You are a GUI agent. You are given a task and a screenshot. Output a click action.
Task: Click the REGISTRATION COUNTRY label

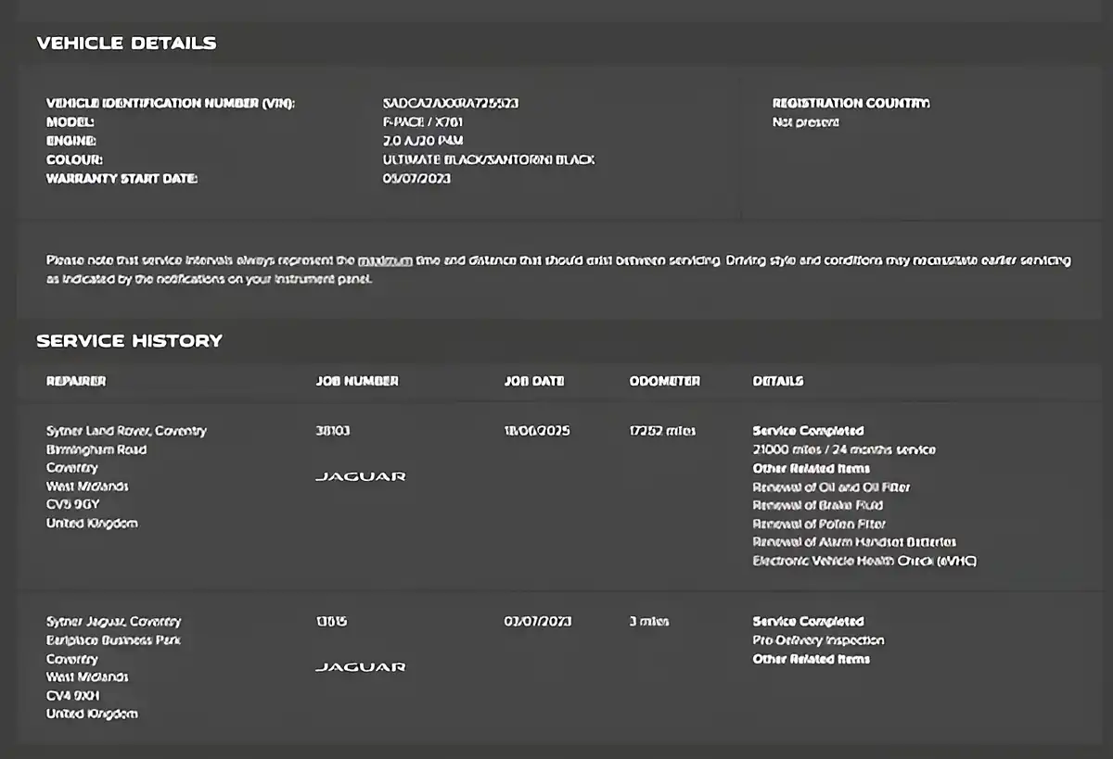[851, 103]
